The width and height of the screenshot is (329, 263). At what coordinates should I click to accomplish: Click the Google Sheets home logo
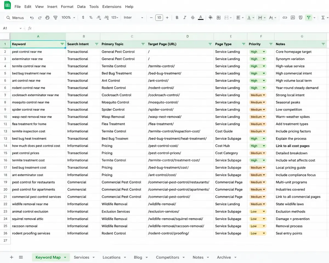pos(7,6)
